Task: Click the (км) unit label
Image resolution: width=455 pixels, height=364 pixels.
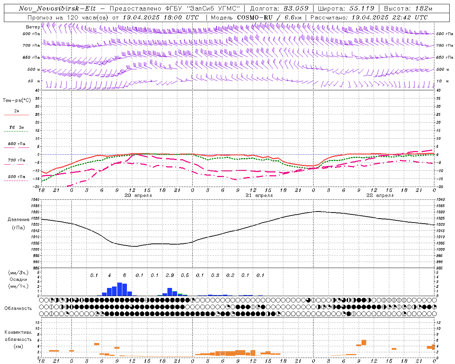Action: coord(18,346)
